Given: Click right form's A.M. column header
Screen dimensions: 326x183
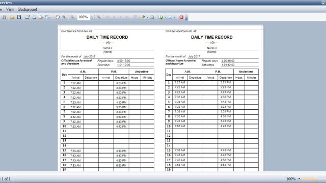Looking at the screenshot, I should tap(187, 72).
